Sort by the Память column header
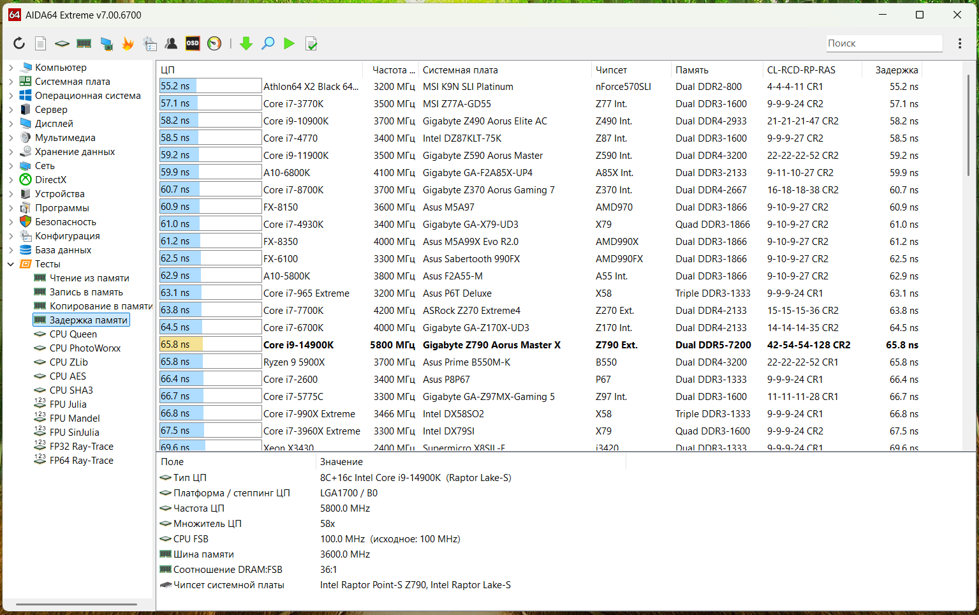This screenshot has height=615, width=979. coord(717,70)
